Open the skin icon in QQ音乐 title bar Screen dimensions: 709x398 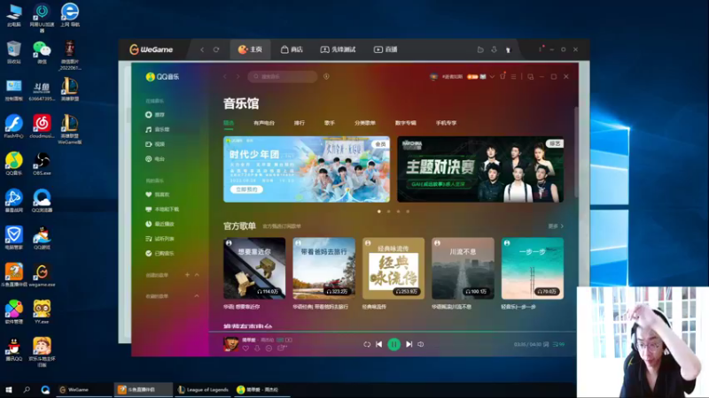[503, 76]
